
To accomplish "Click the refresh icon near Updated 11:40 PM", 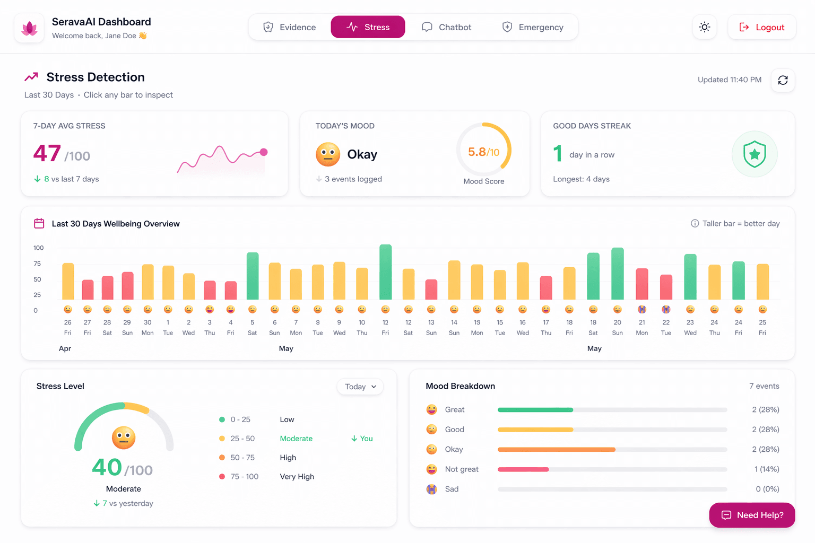I will click(x=783, y=80).
